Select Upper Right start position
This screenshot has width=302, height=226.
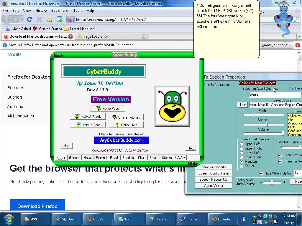(x=242, y=148)
